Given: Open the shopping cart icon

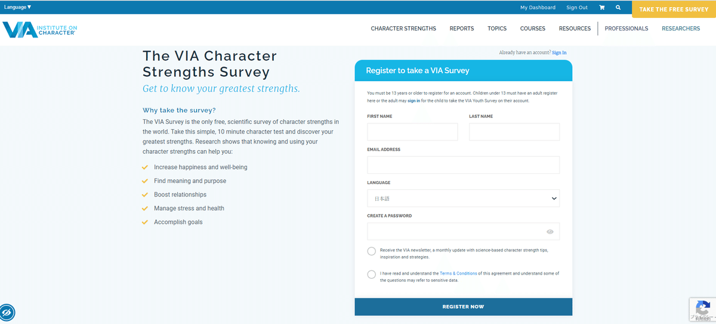Looking at the screenshot, I should [x=601, y=8].
